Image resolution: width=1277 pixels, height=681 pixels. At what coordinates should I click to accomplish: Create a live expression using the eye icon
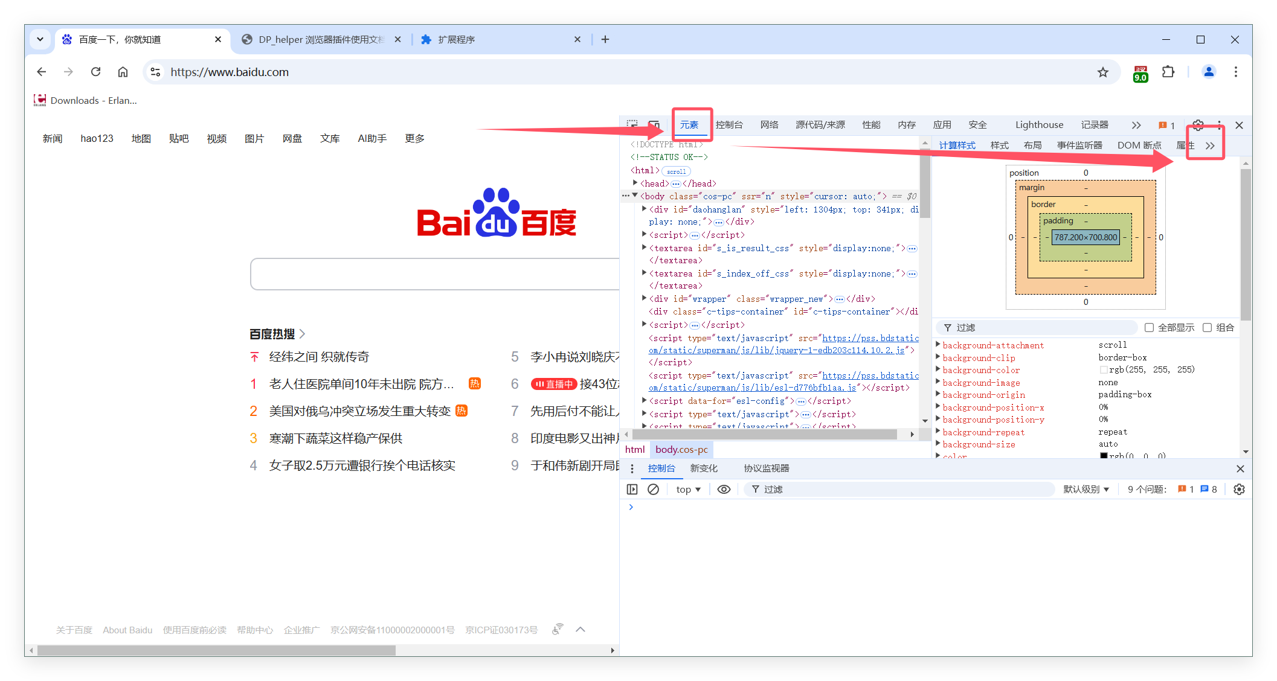coord(724,490)
